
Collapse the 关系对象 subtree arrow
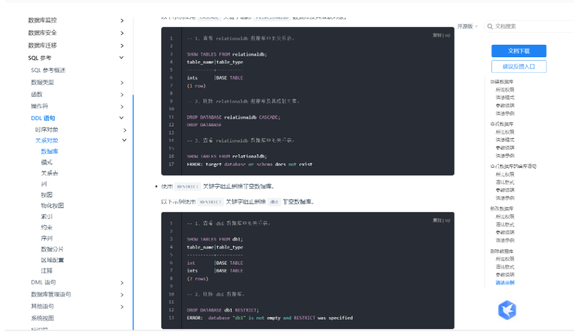[x=124, y=141]
